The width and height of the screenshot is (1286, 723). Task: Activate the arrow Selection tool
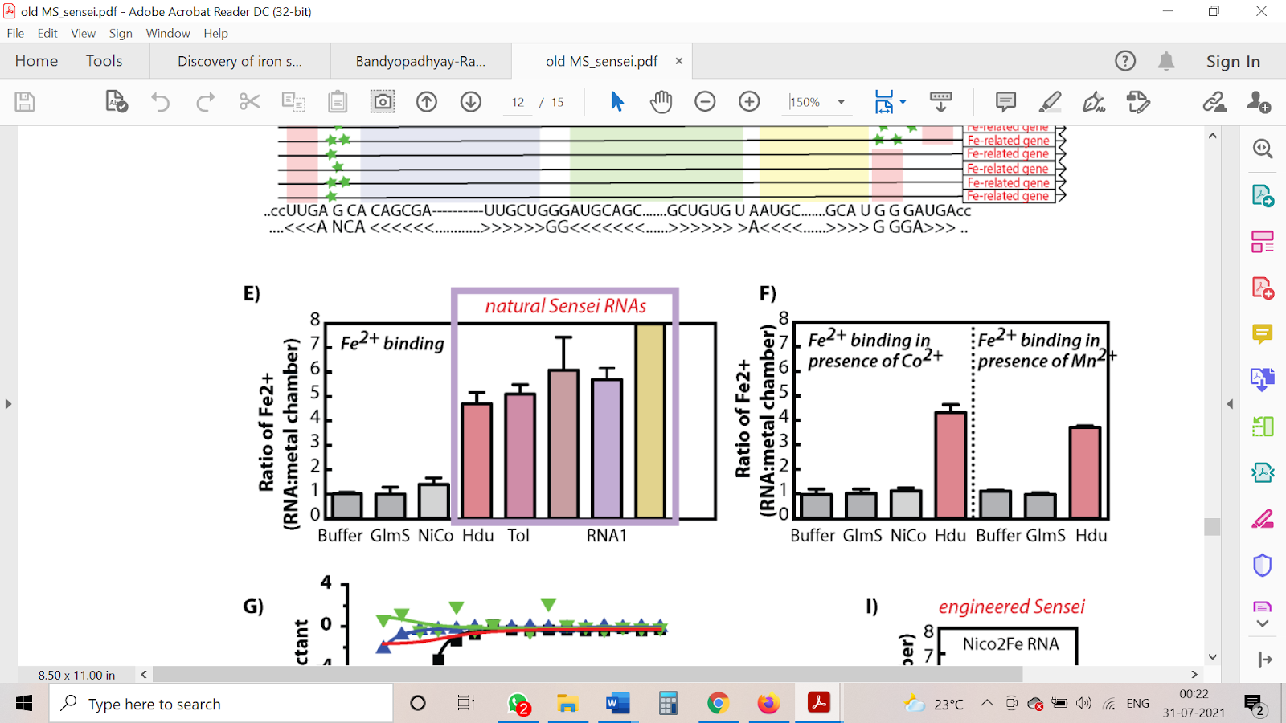pos(617,102)
